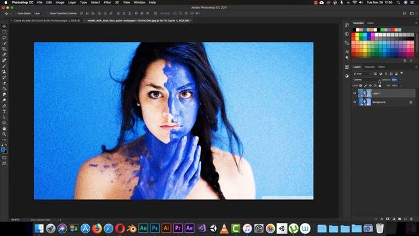Pick the black swatch in recent colors

(x=354, y=29)
